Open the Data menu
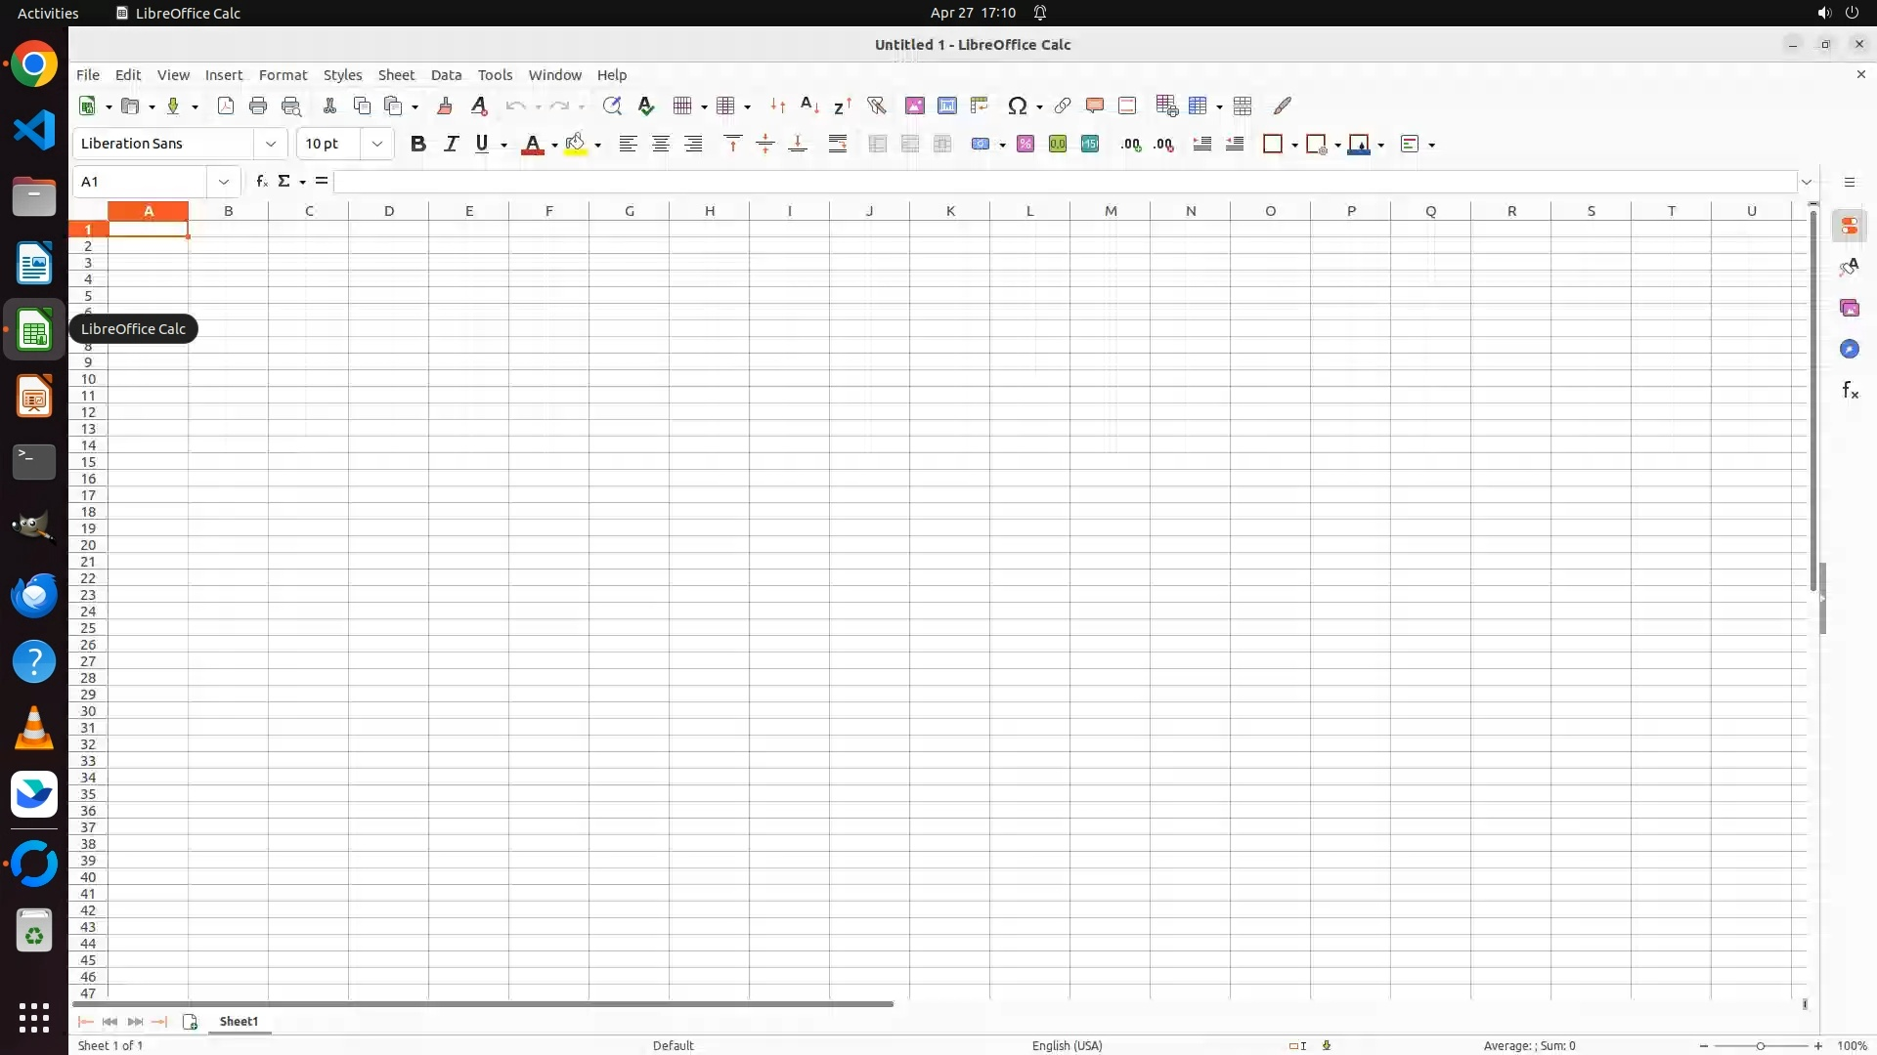This screenshot has width=1877, height=1055. (x=446, y=75)
